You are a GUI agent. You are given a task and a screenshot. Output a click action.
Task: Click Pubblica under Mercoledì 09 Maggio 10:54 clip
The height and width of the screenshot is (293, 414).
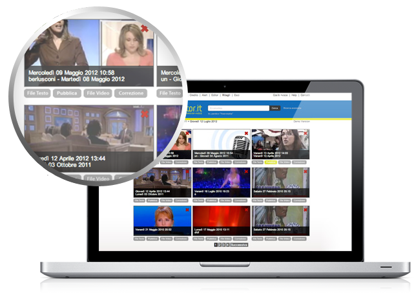click(x=212, y=162)
